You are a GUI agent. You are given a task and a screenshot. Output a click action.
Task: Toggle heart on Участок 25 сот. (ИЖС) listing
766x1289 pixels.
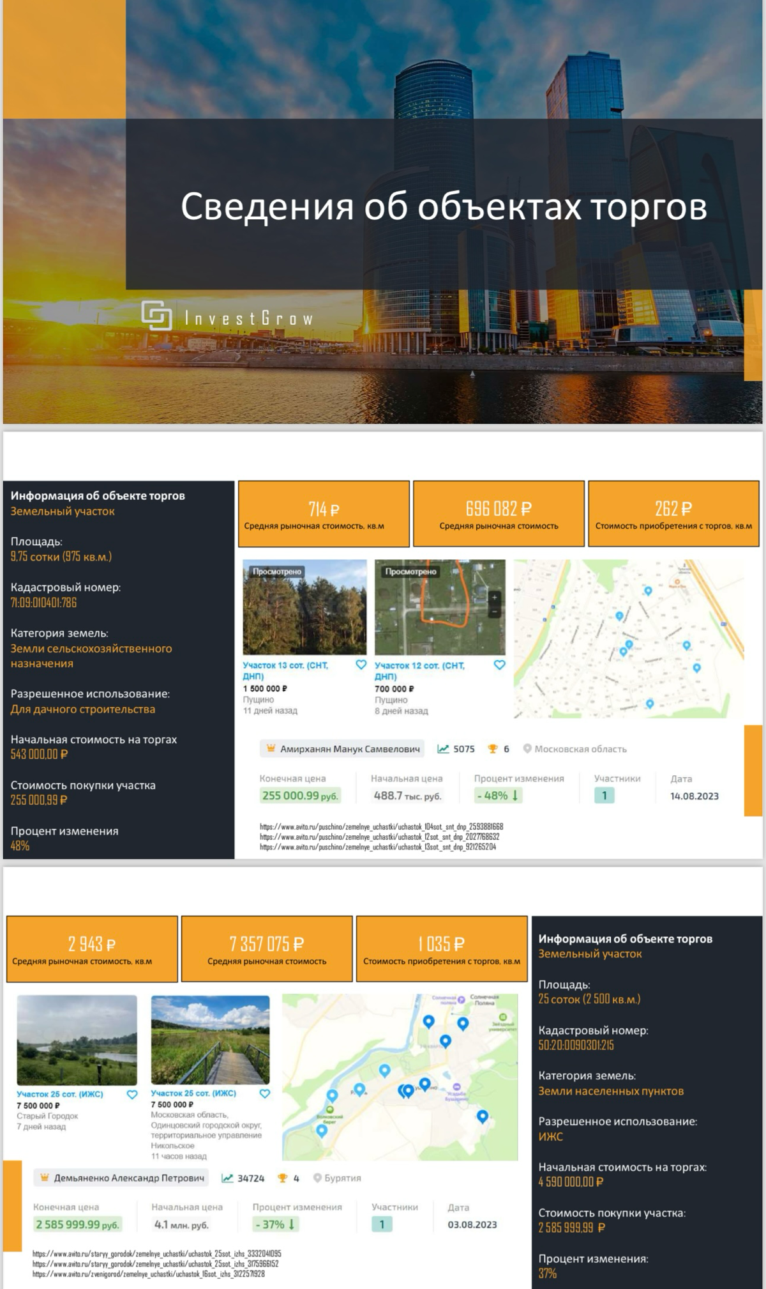pyautogui.click(x=265, y=1093)
